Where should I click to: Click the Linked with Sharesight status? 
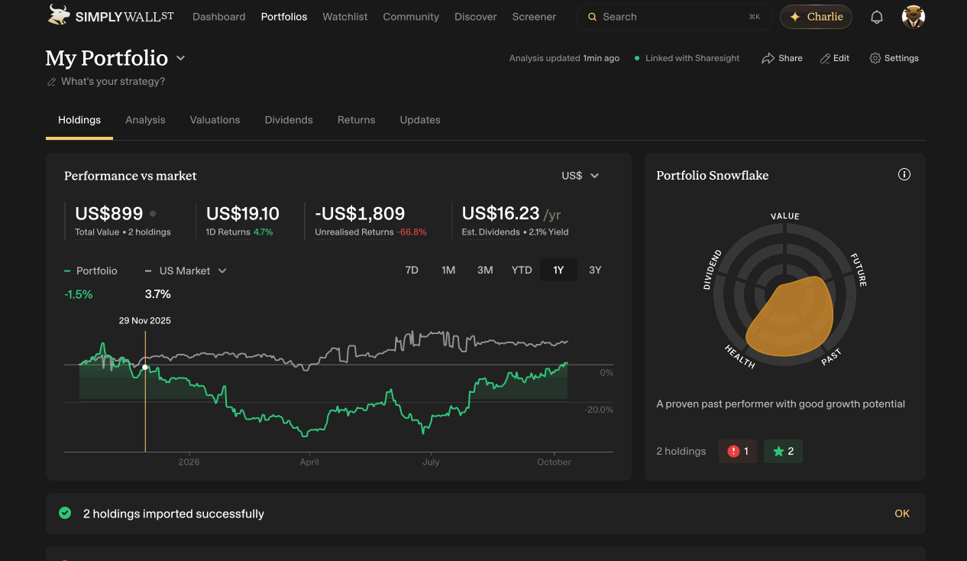tap(687, 58)
